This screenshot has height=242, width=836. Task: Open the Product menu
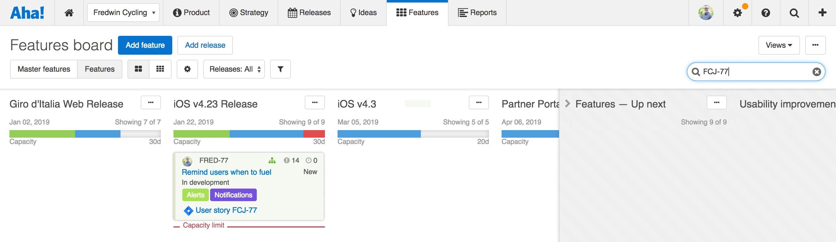point(191,13)
